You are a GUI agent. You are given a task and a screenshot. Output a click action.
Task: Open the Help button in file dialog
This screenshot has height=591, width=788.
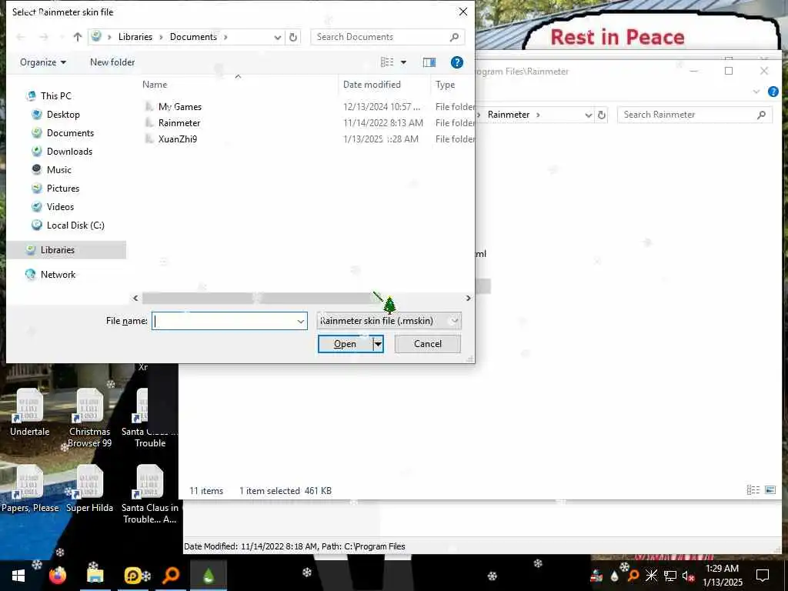coord(457,62)
